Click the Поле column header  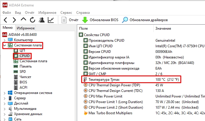(83, 28)
